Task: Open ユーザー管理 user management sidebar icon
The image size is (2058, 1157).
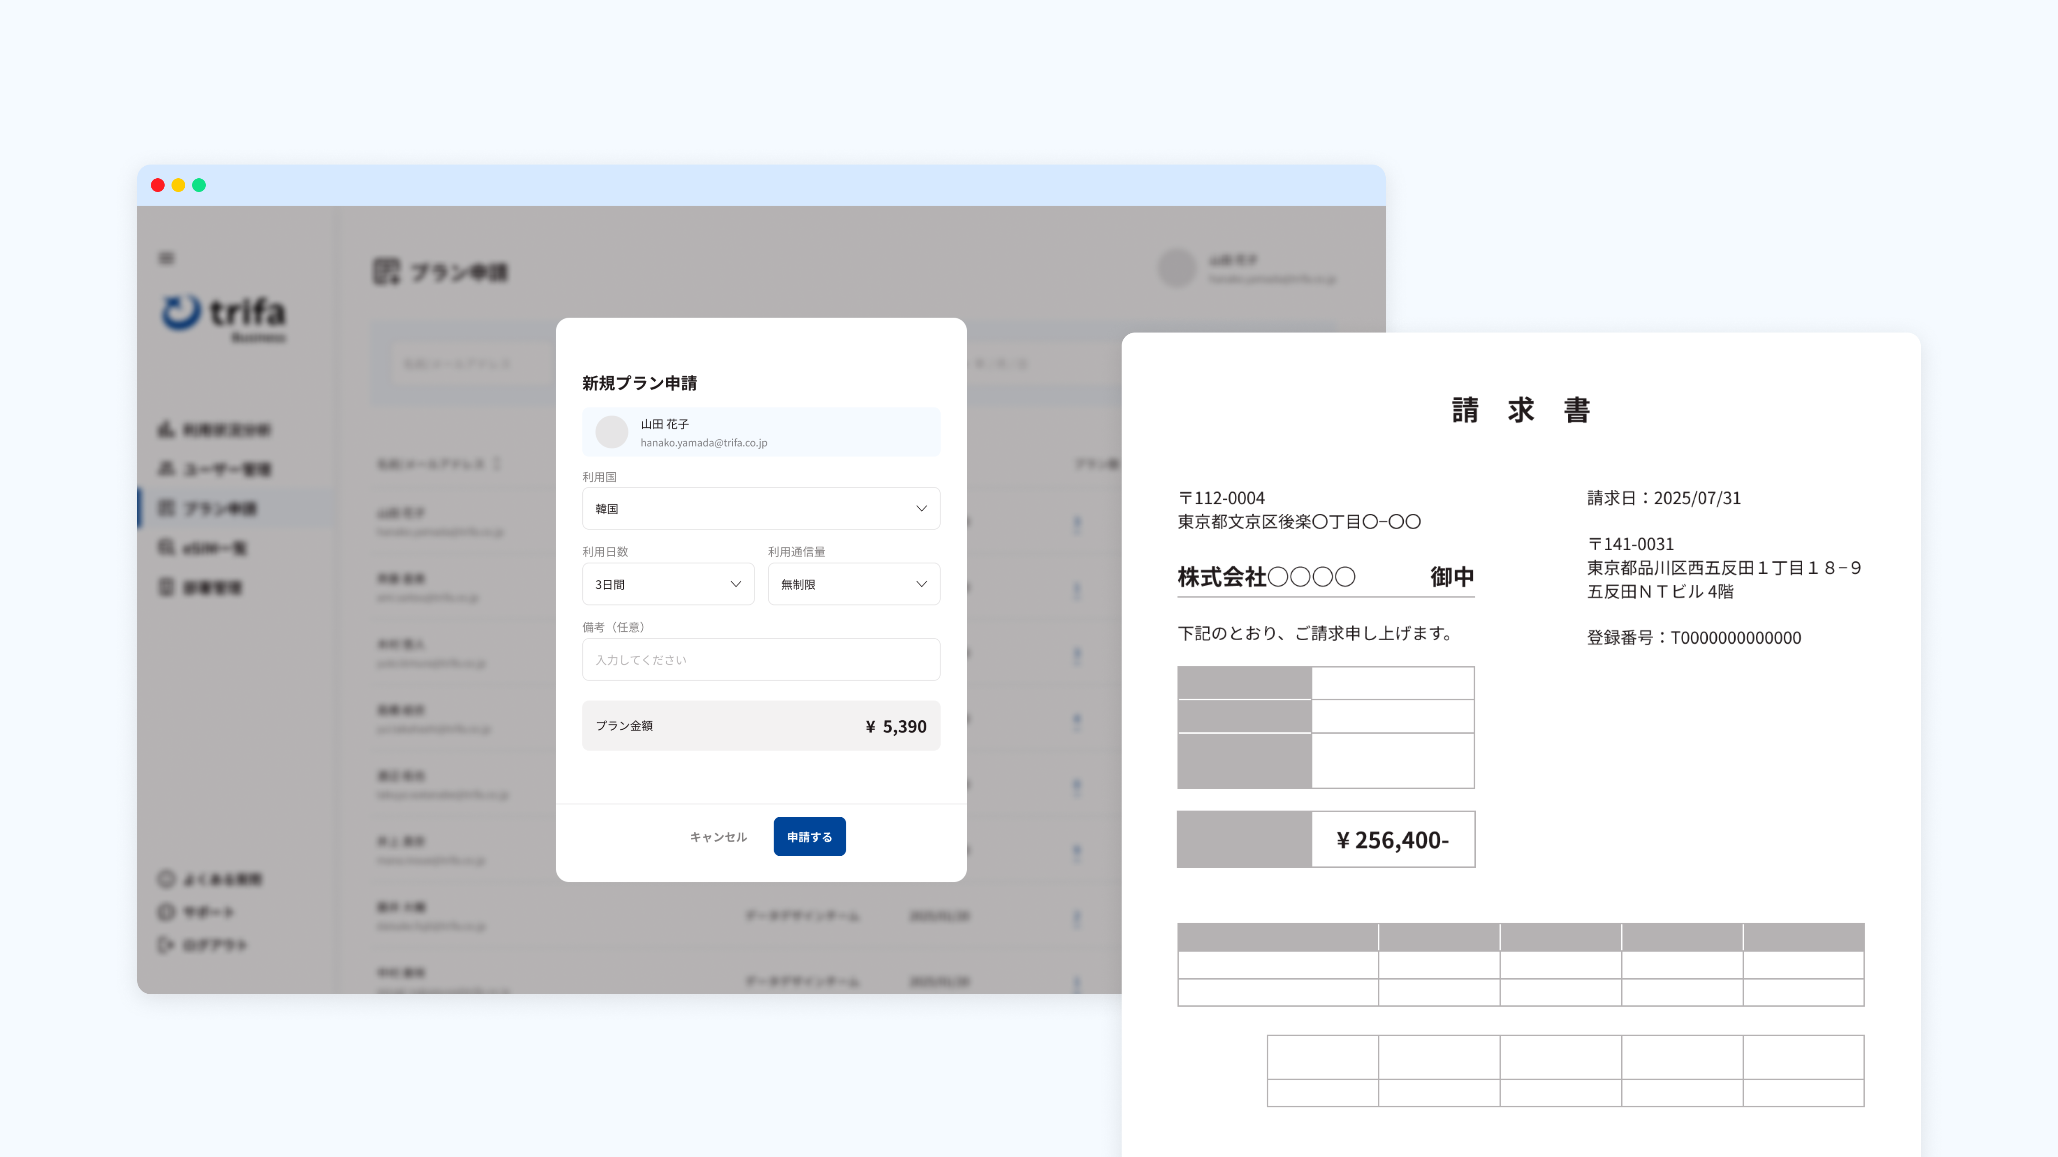Action: pos(166,469)
